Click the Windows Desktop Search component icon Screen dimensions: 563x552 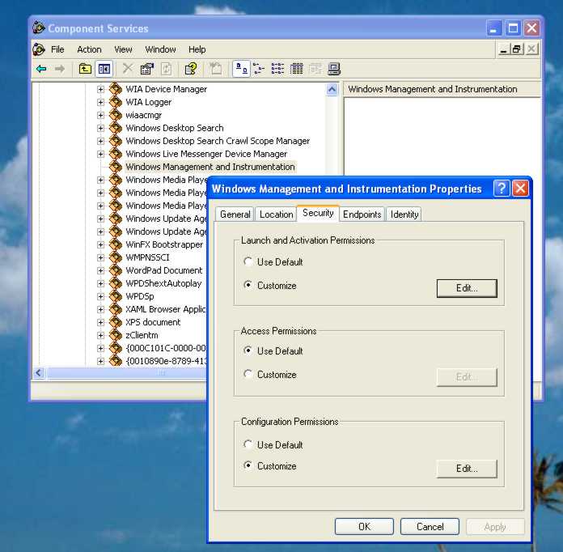[116, 128]
